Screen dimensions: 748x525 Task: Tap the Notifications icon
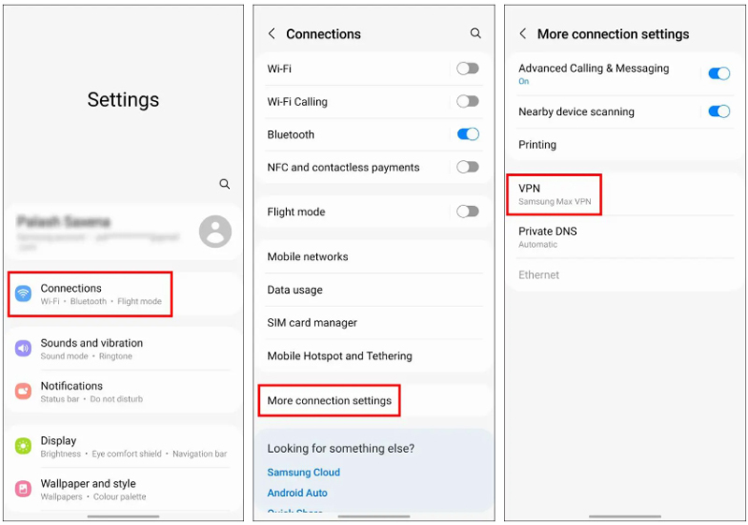click(23, 391)
